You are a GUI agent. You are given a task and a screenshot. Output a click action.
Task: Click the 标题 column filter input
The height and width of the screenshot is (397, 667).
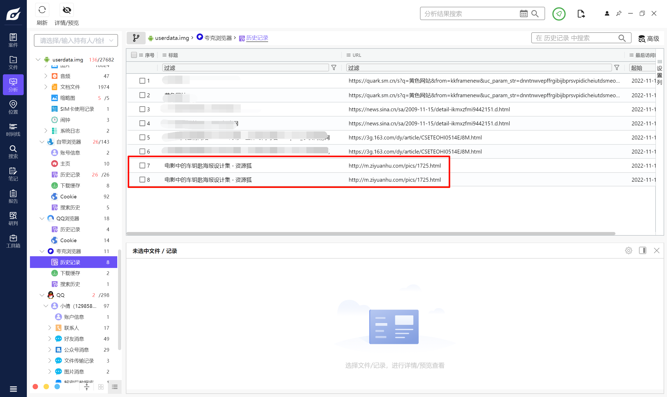click(245, 68)
